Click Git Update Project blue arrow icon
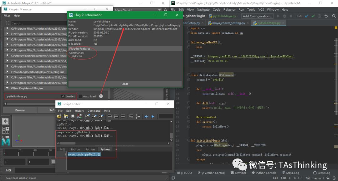 [x=306, y=16]
